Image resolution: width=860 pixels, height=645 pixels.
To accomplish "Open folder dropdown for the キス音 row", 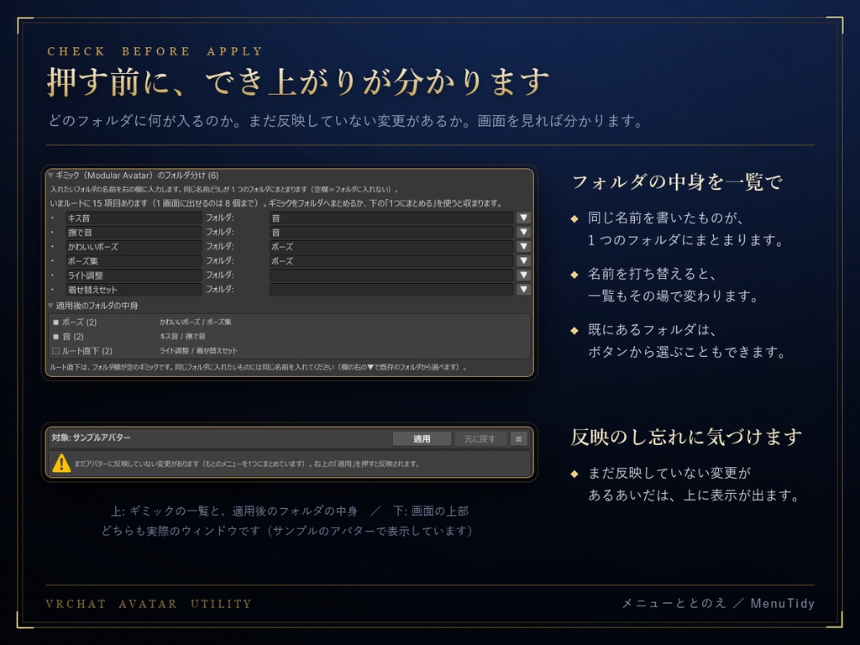I will pos(523,218).
